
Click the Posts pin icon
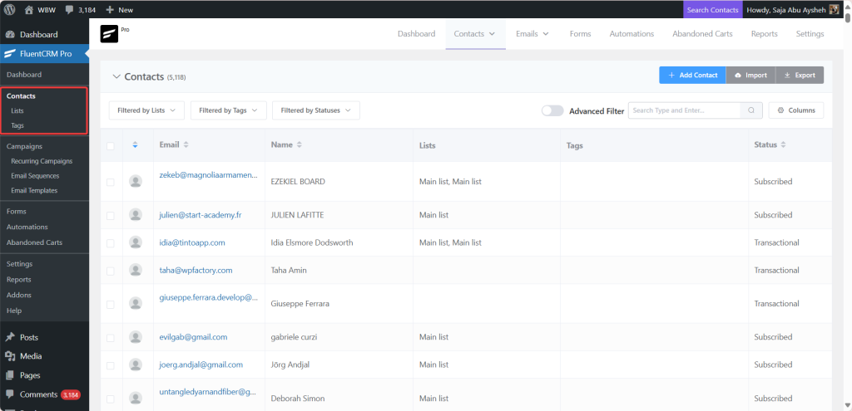10,337
